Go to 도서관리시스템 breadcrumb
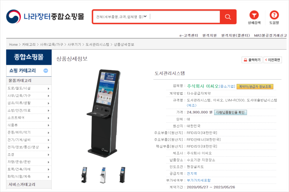 97,45
